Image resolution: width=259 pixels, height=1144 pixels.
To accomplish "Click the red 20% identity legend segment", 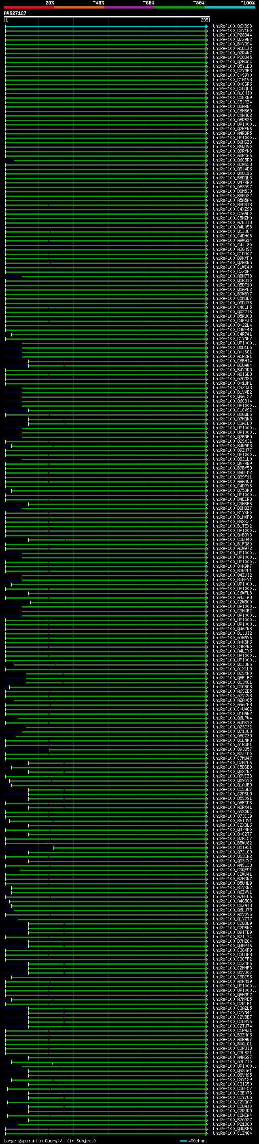I will [29, 7].
